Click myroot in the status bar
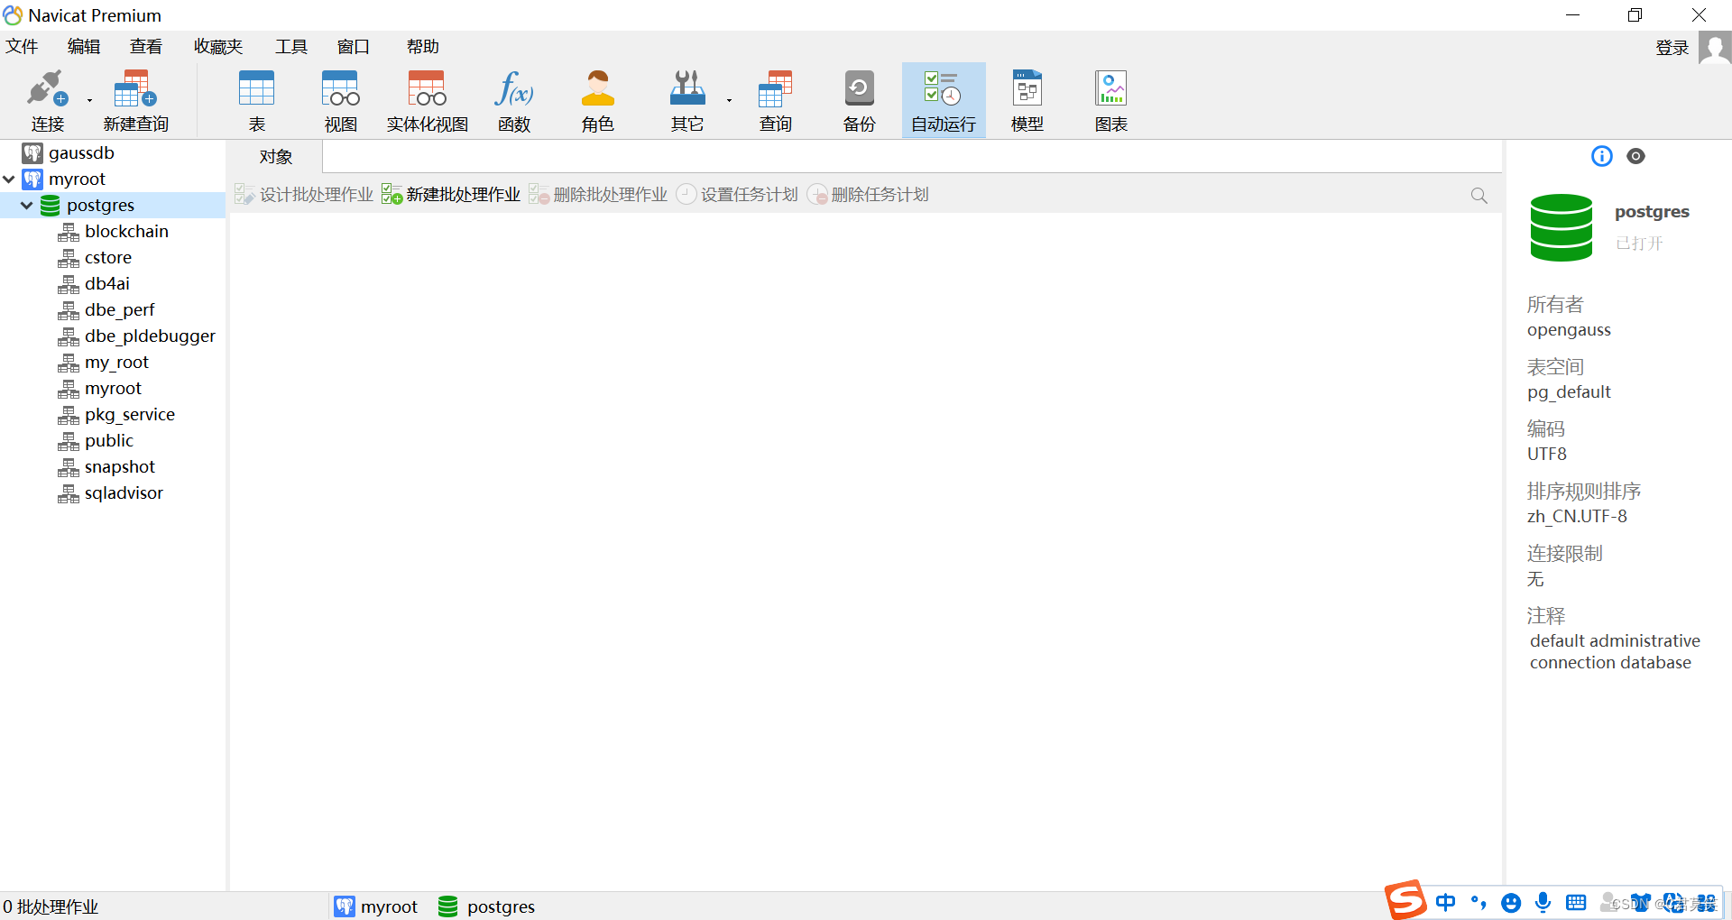The image size is (1732, 920). click(376, 906)
